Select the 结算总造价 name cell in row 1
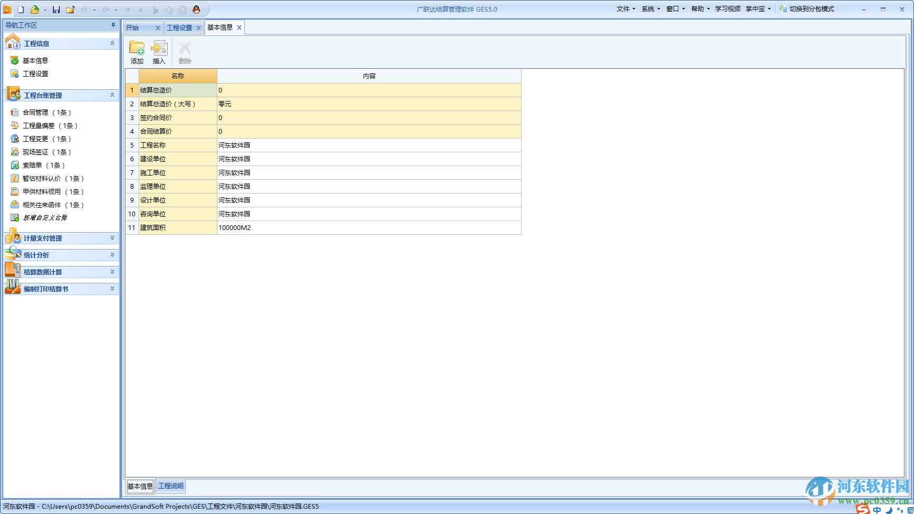The width and height of the screenshot is (914, 514). (178, 90)
